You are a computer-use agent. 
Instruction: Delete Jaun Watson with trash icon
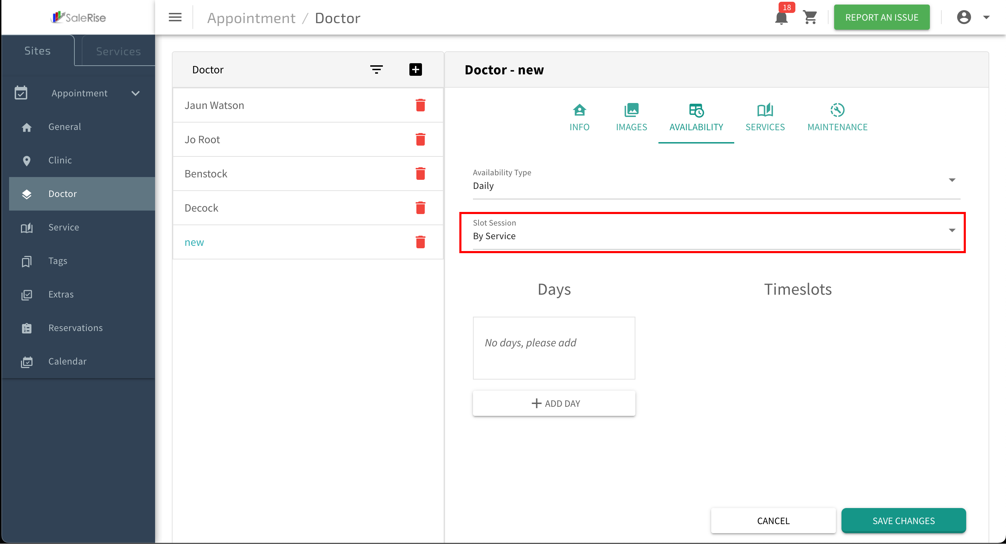[420, 105]
